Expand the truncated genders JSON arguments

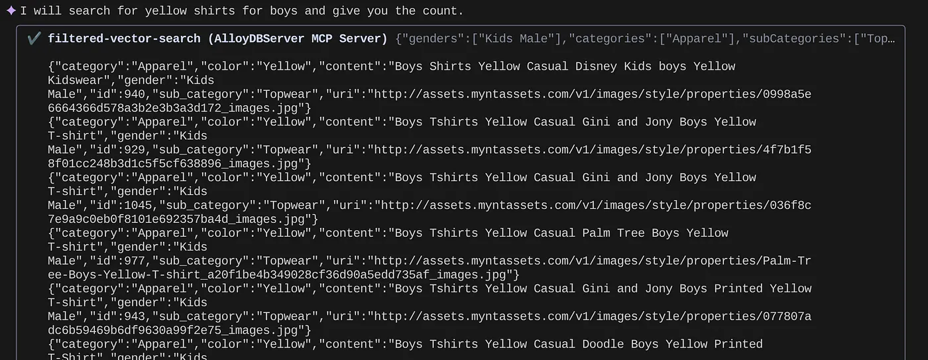(645, 38)
